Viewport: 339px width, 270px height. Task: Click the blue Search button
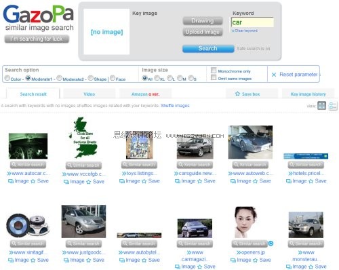pos(208,48)
